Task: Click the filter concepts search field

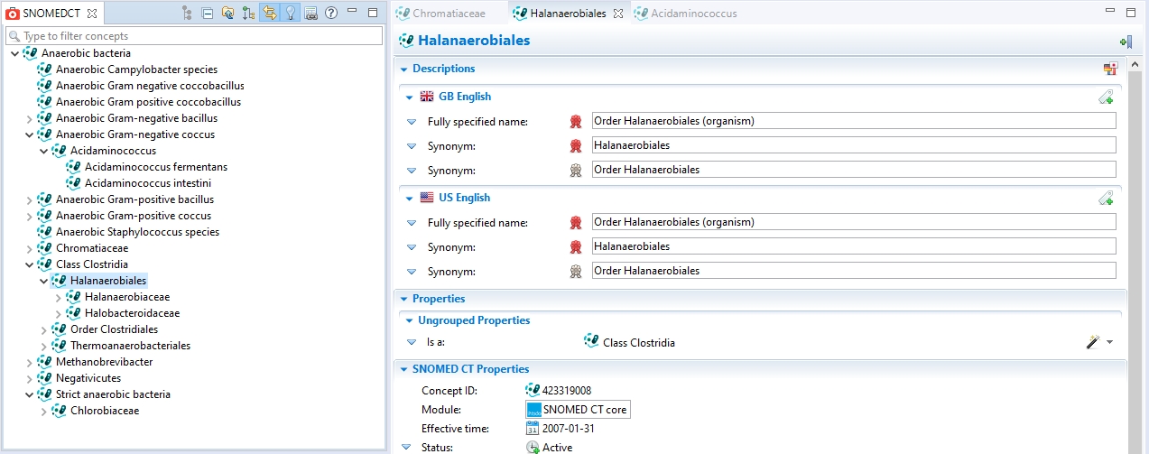Action: pyautogui.click(x=199, y=36)
